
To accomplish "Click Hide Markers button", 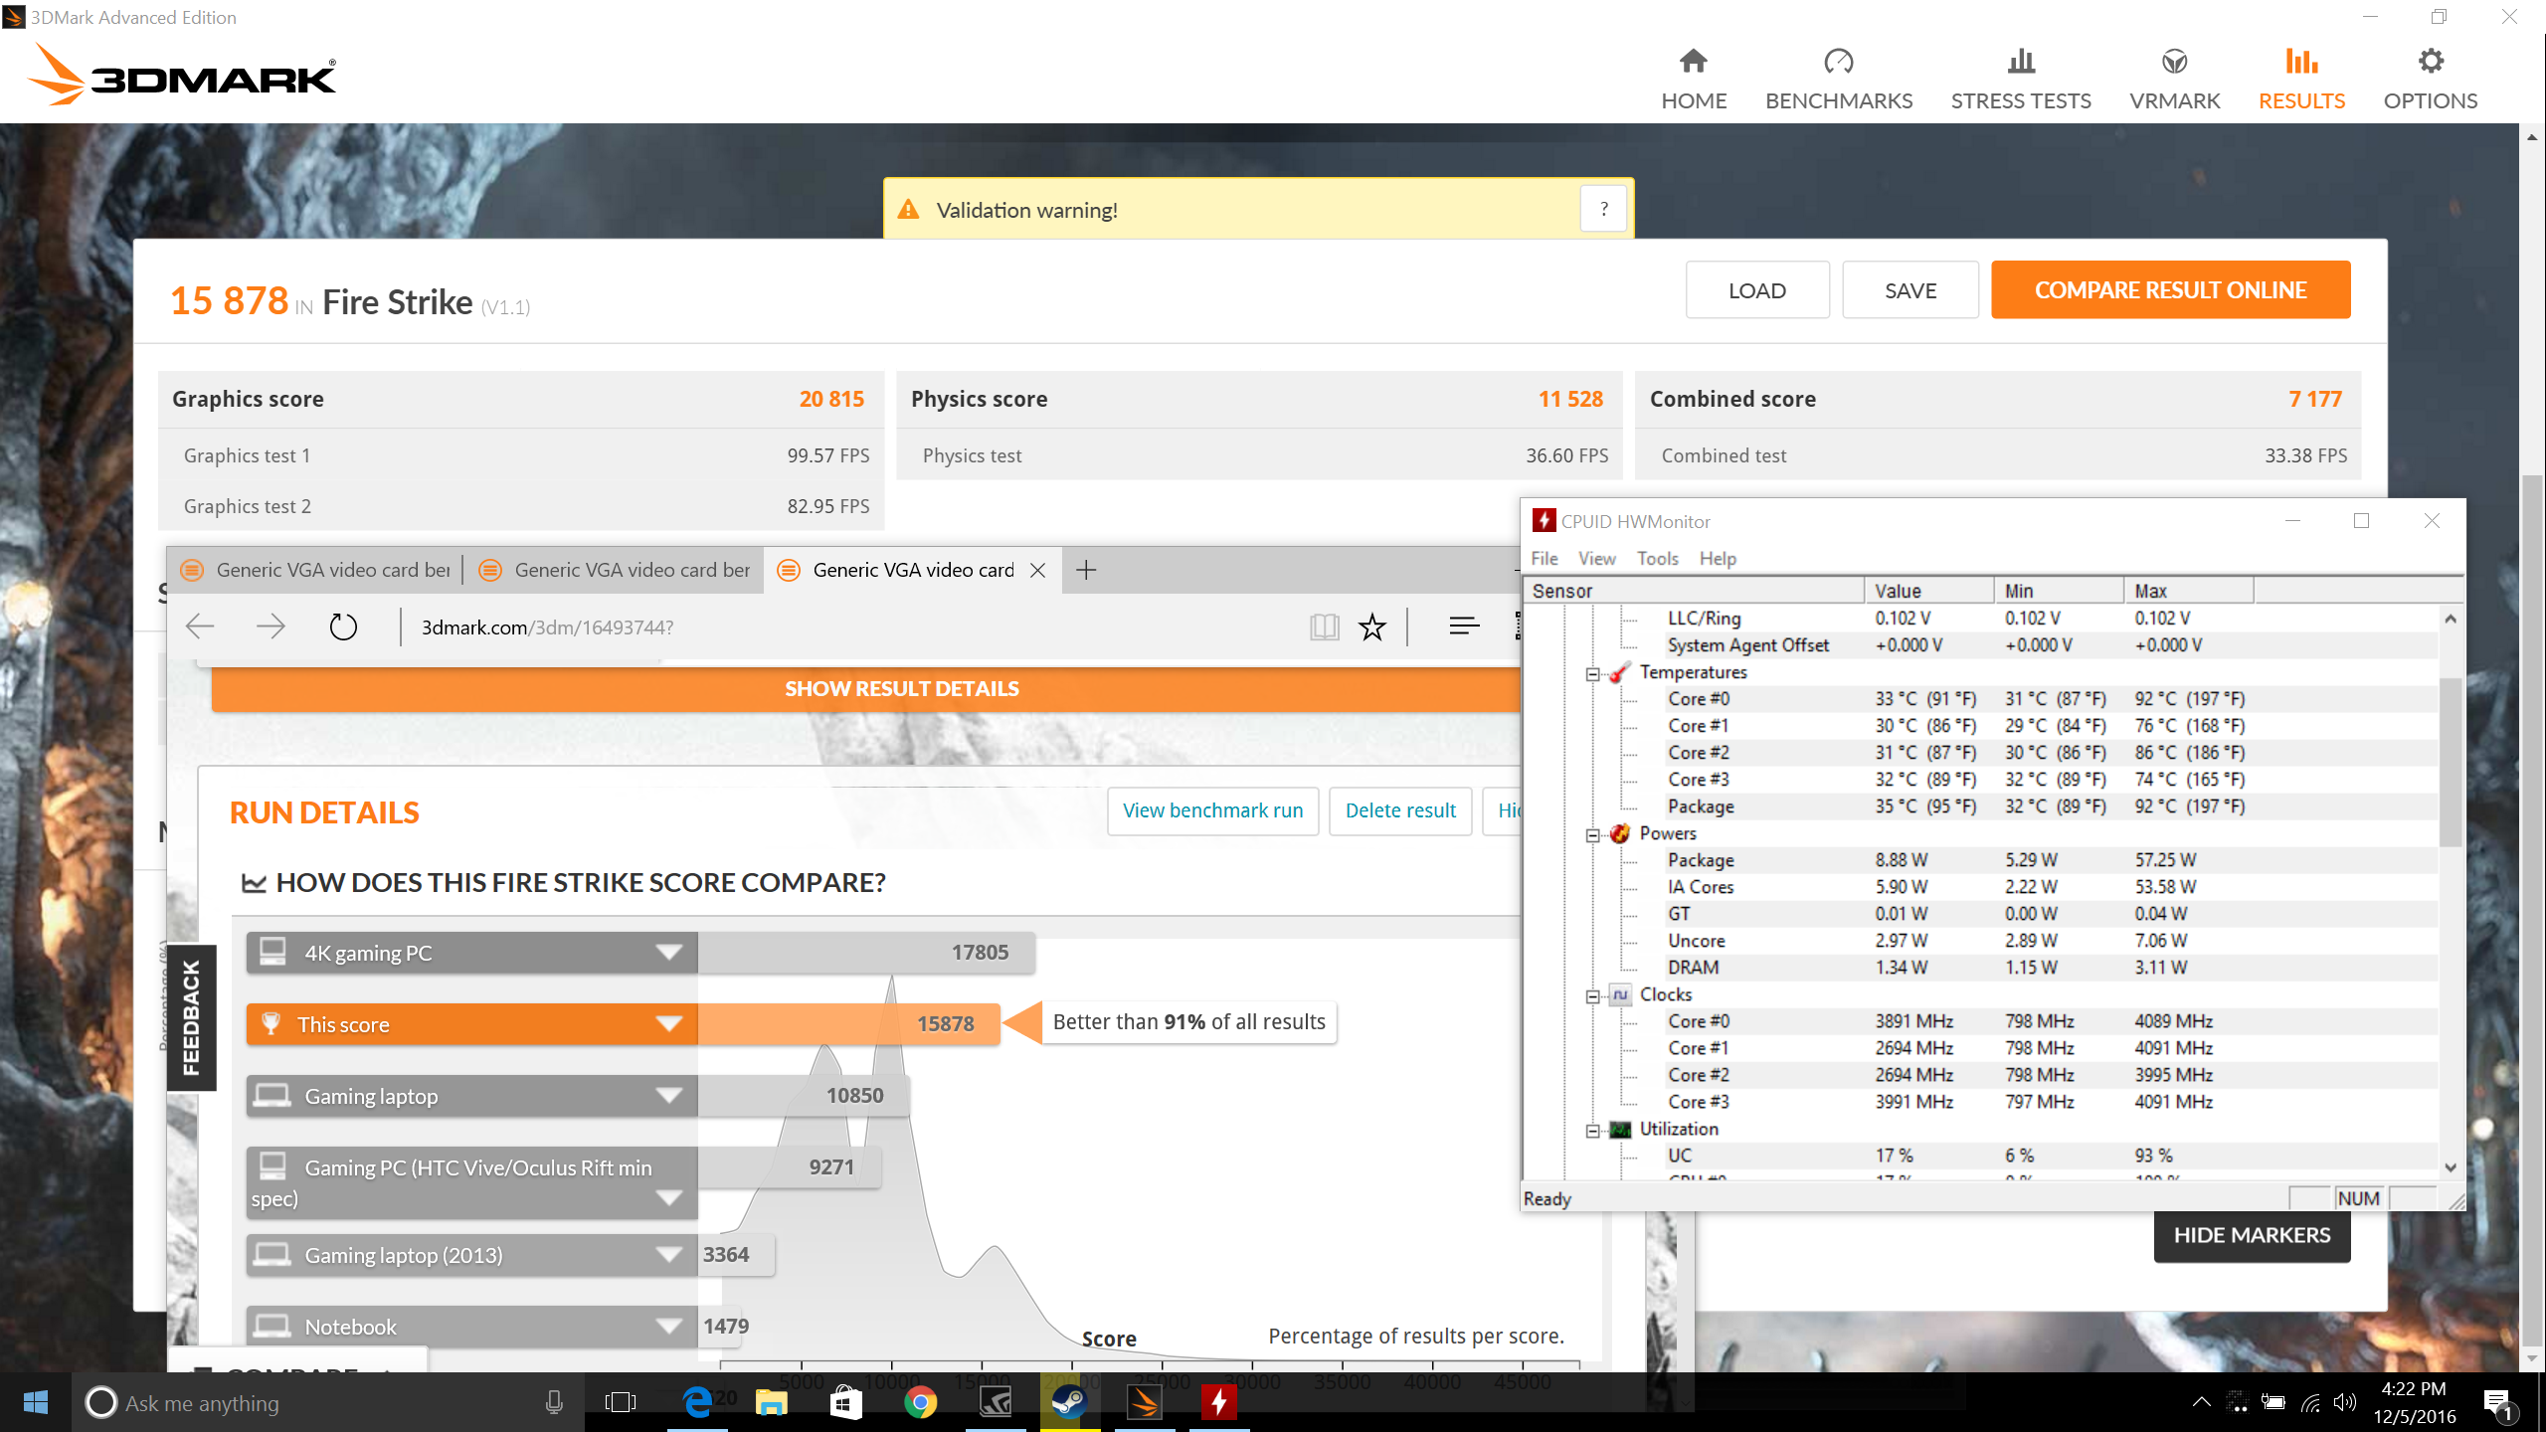I will 2252,1235.
